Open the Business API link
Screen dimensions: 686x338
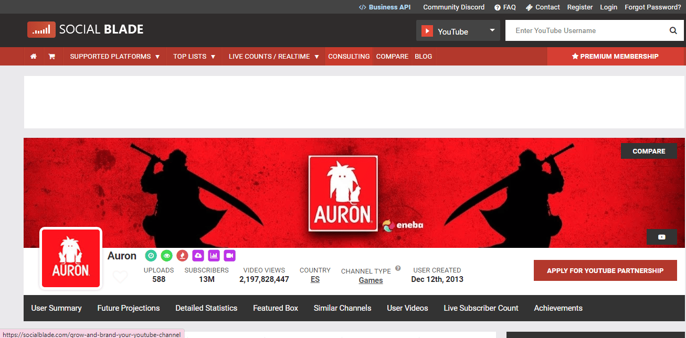(x=385, y=7)
